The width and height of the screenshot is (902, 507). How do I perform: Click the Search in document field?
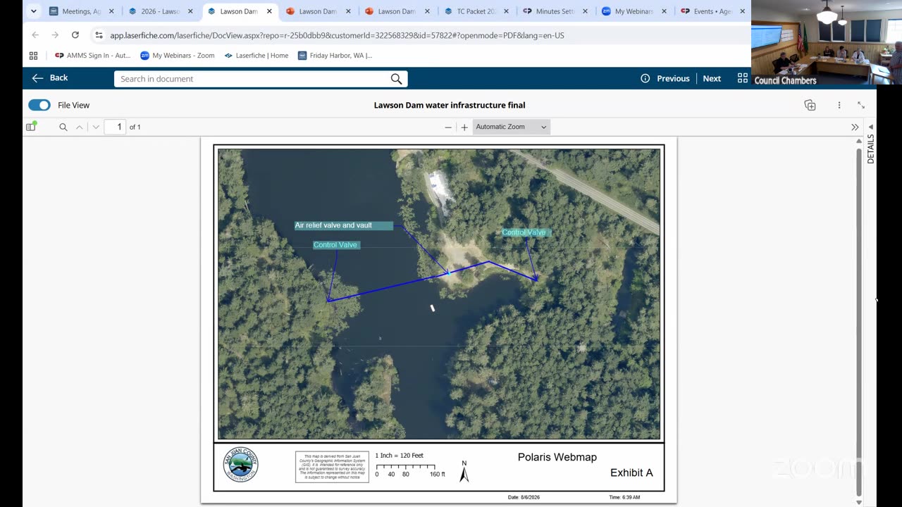click(x=254, y=79)
